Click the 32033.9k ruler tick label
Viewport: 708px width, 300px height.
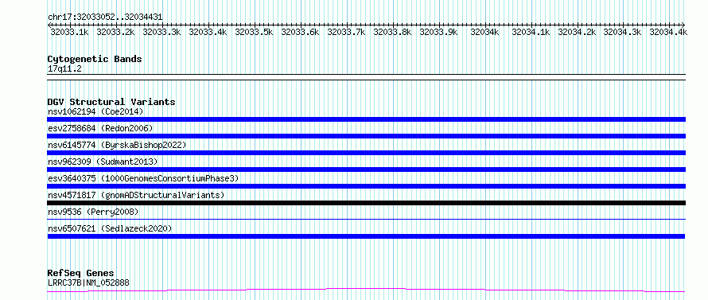click(438, 32)
